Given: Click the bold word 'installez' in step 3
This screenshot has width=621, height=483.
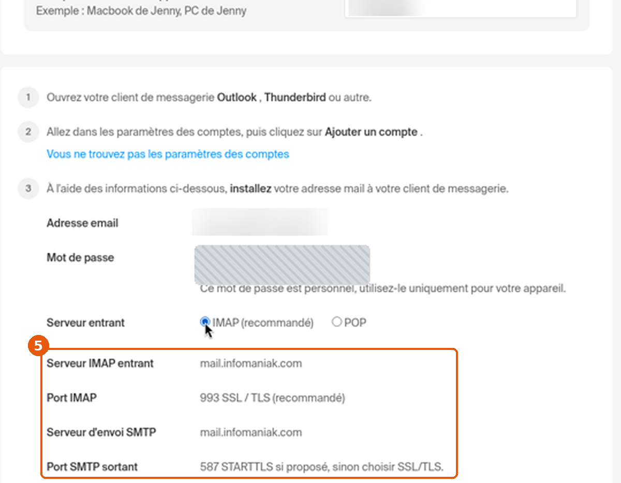Looking at the screenshot, I should [250, 188].
